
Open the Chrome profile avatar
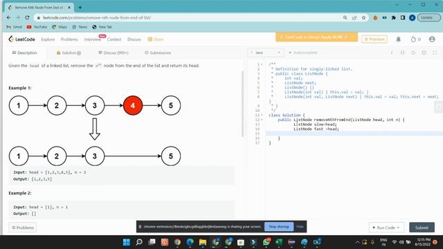point(413,17)
